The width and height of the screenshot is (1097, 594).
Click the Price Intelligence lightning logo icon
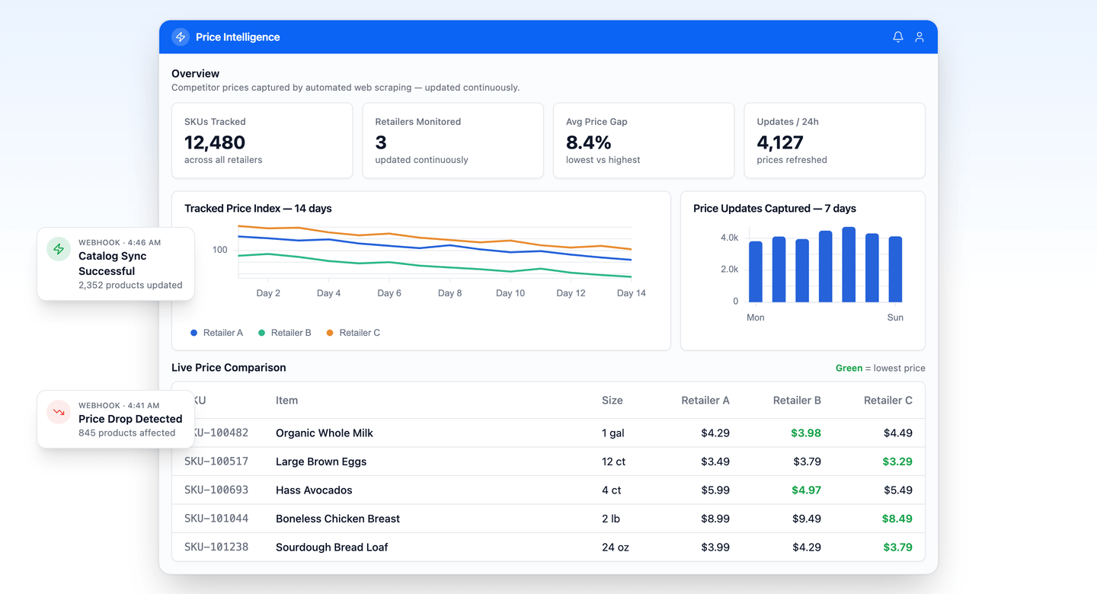181,37
